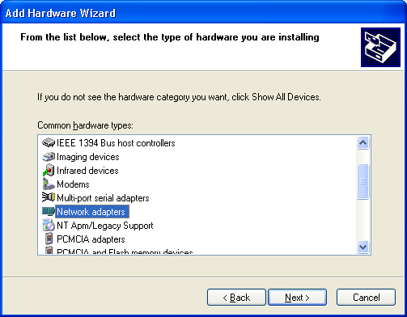Choose PCMCIA and Flash memory devices
Image resolution: width=407 pixels, height=317 pixels.
(x=125, y=251)
